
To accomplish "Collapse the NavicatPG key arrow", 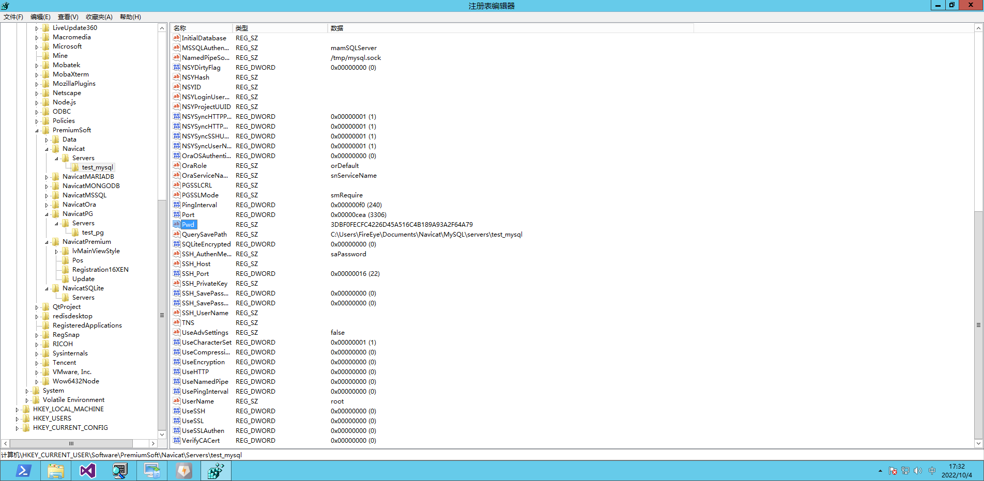I will tap(47, 214).
